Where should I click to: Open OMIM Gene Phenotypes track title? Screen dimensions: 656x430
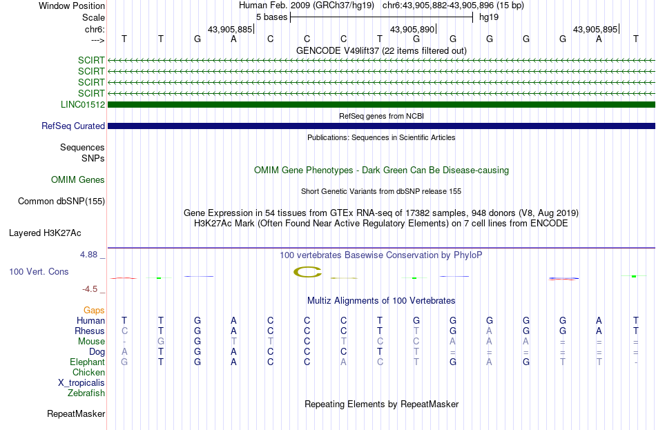click(381, 170)
